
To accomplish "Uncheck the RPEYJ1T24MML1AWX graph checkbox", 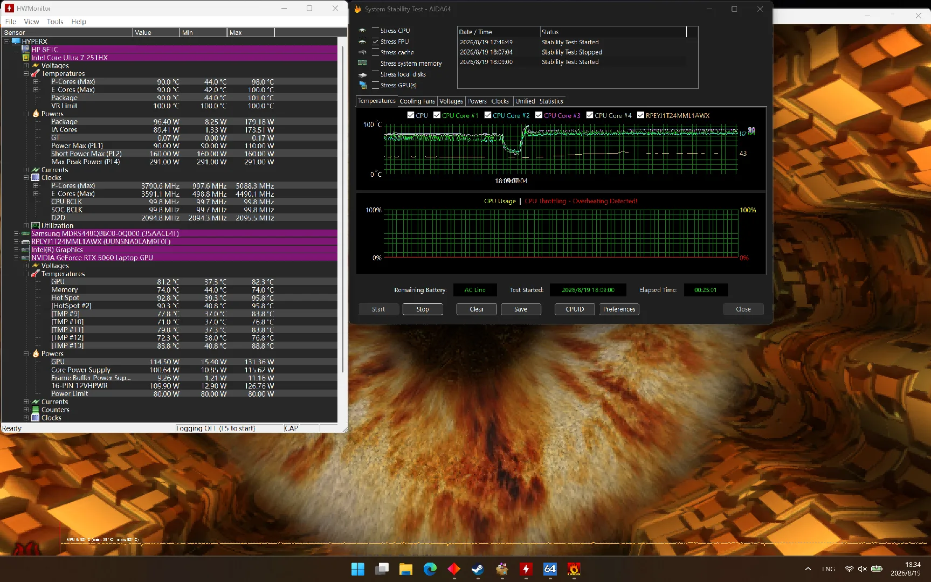I will click(641, 115).
